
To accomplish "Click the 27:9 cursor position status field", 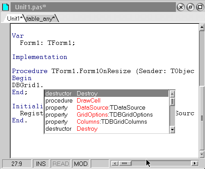I will point(17,164).
